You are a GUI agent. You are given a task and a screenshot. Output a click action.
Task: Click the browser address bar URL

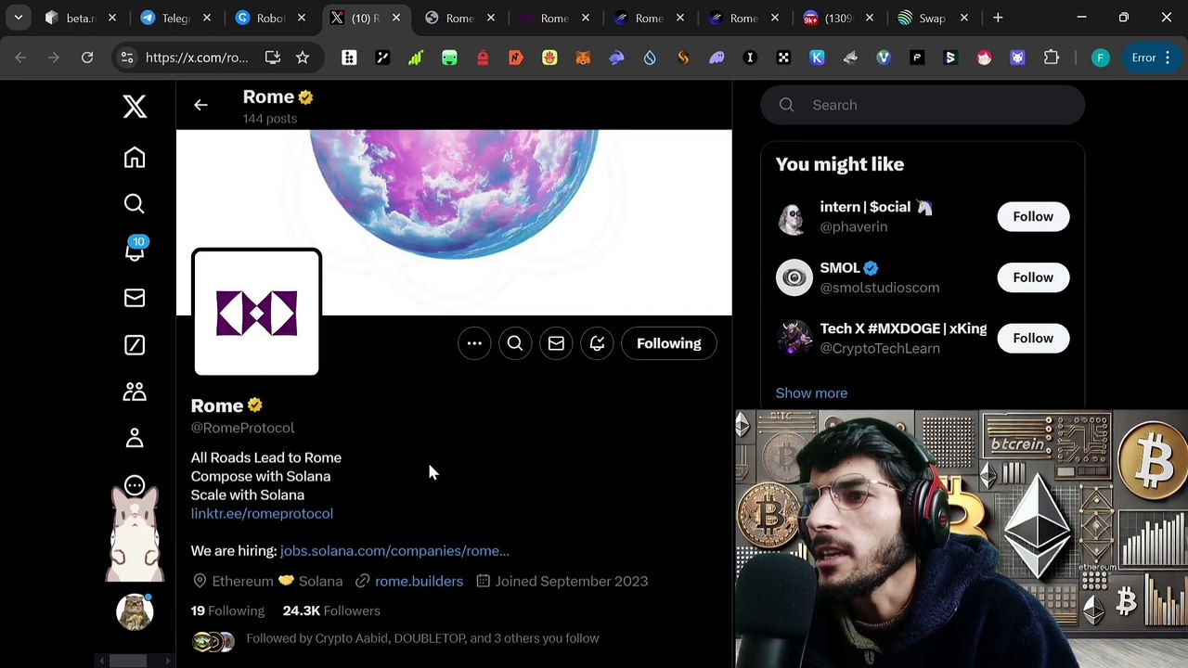(197, 58)
